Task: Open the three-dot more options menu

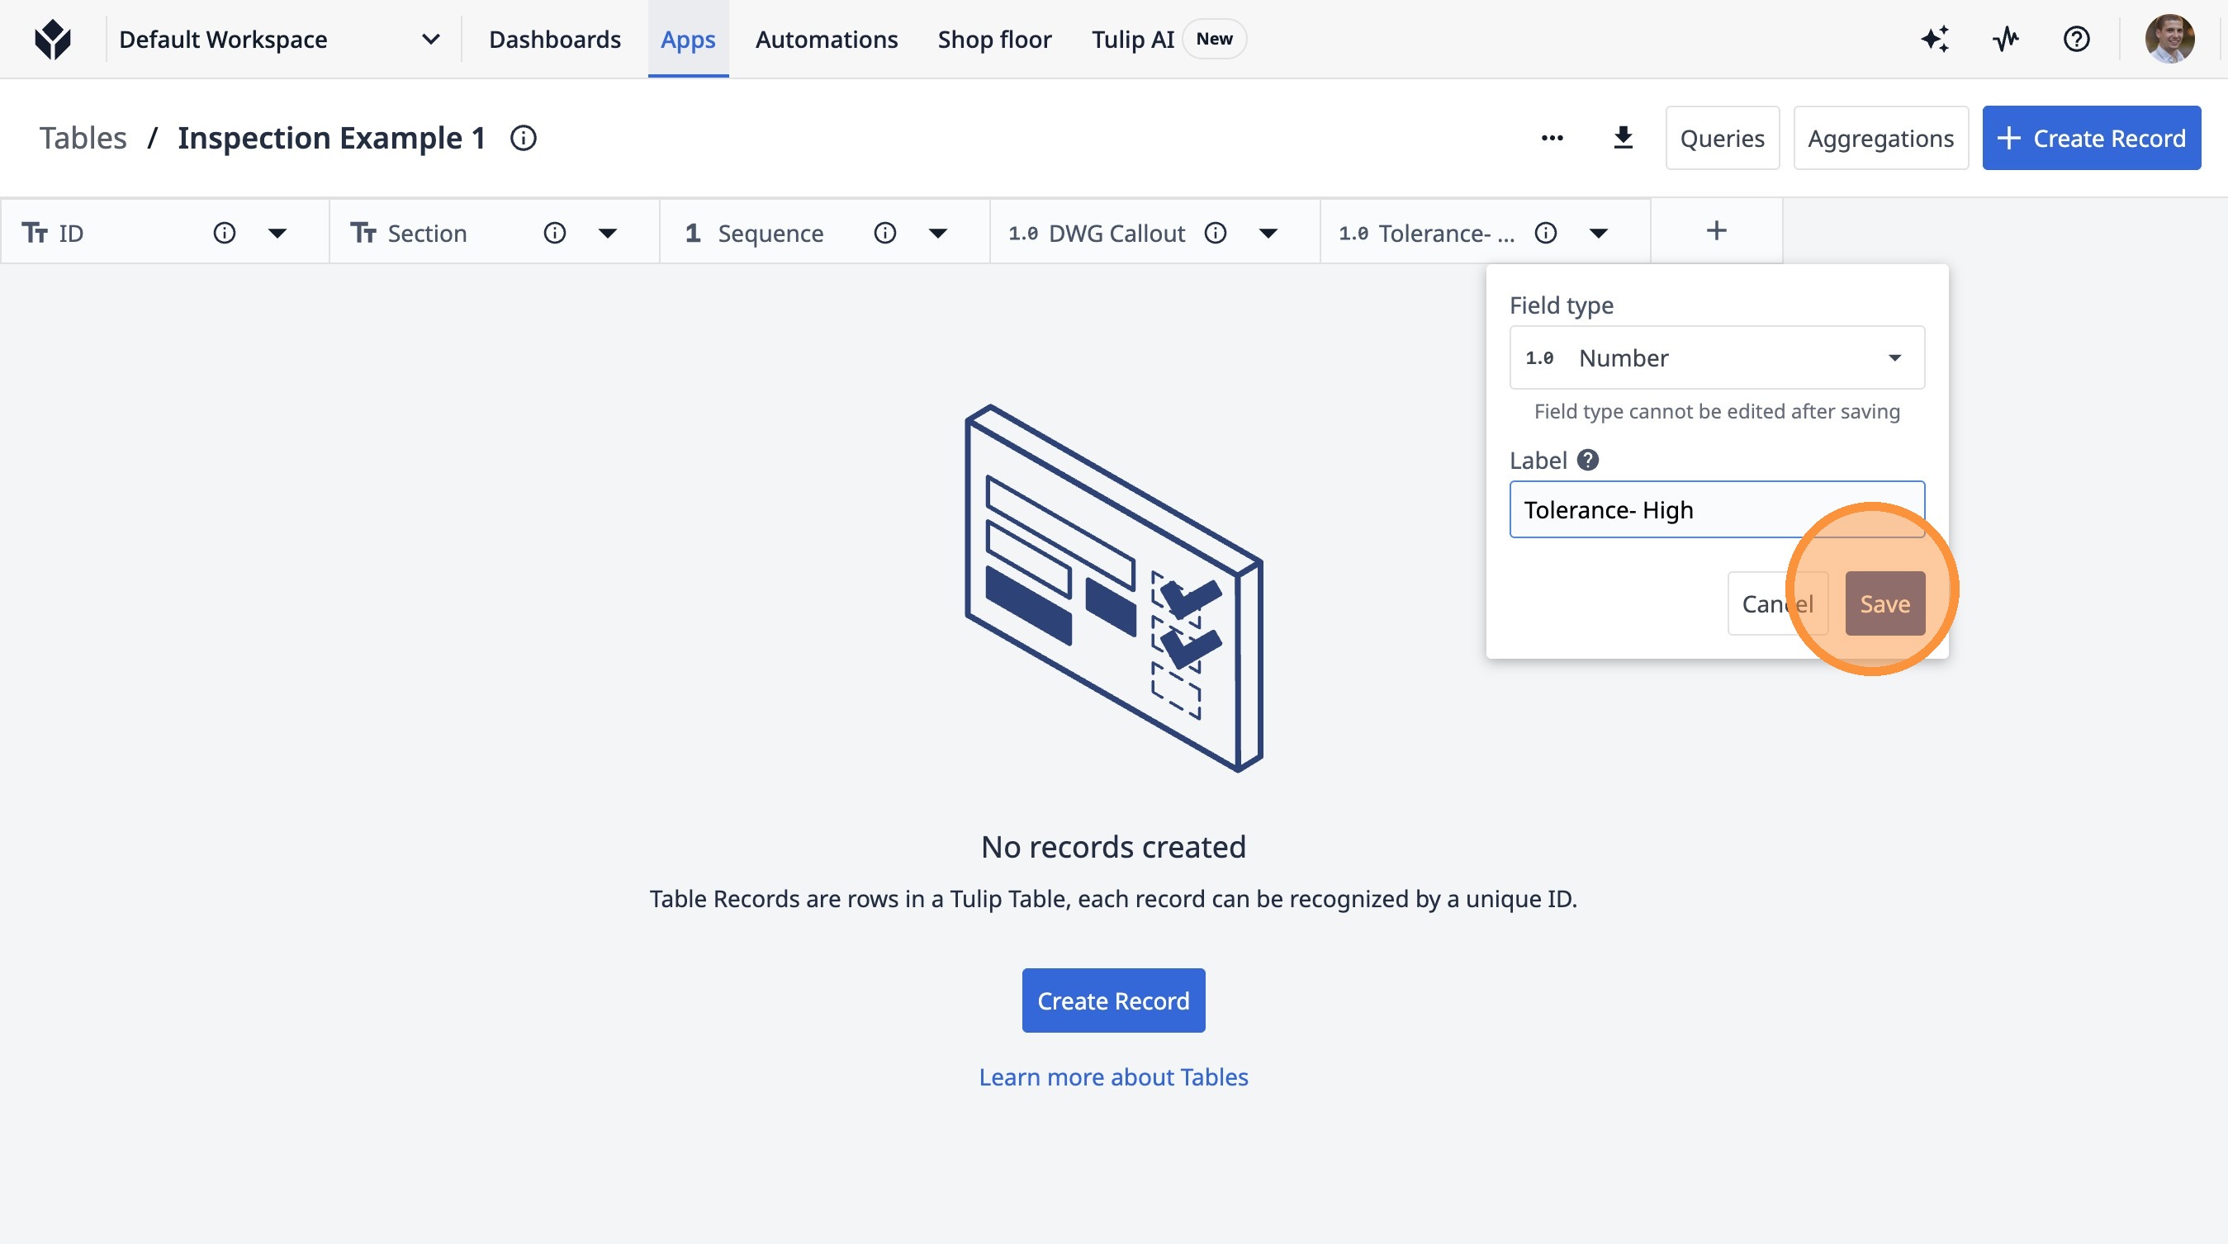Action: point(1552,139)
